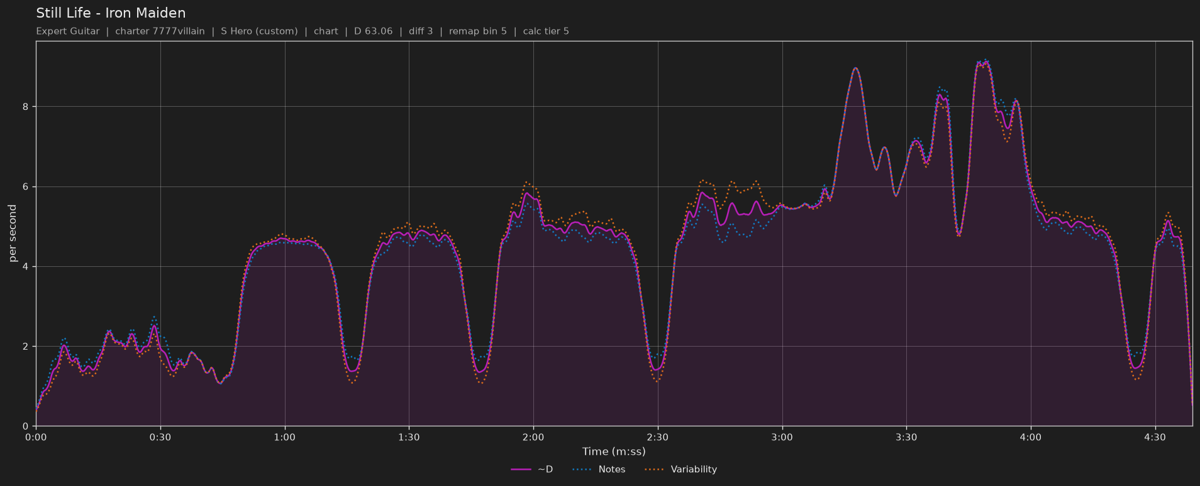Click the y-axis tick label "4"

click(25, 267)
